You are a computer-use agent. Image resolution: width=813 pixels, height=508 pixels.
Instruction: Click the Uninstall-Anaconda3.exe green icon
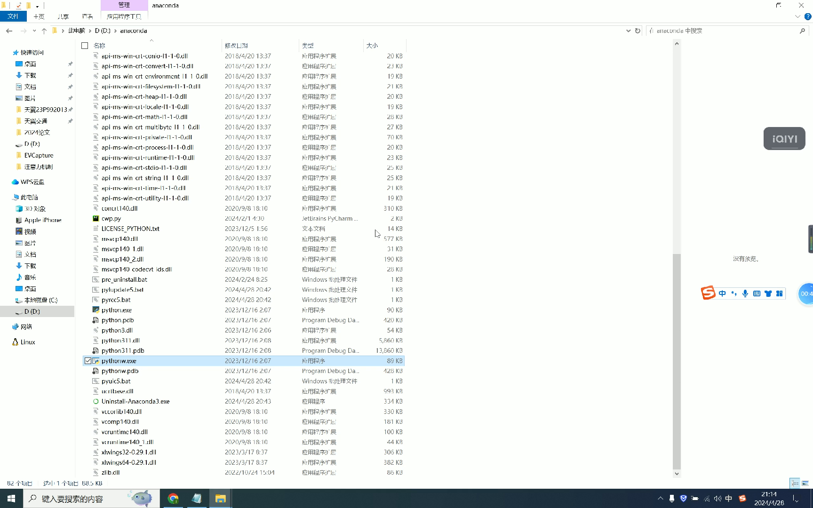[x=96, y=402]
